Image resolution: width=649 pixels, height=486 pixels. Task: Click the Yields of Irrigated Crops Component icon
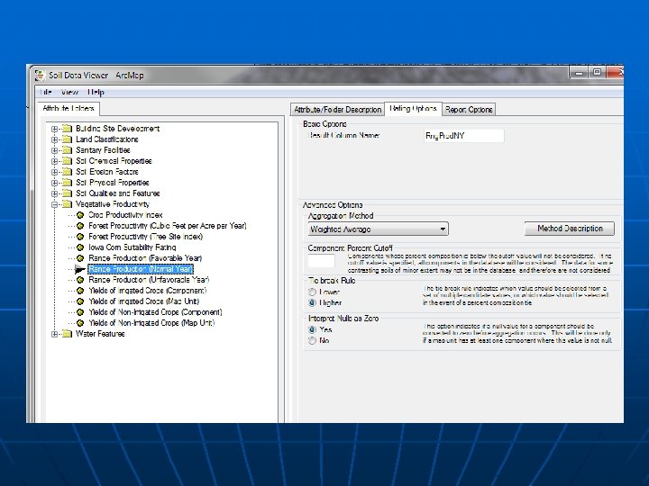tap(80, 291)
